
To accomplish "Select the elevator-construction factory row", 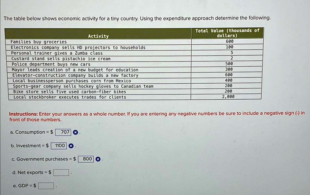I will point(74,75).
